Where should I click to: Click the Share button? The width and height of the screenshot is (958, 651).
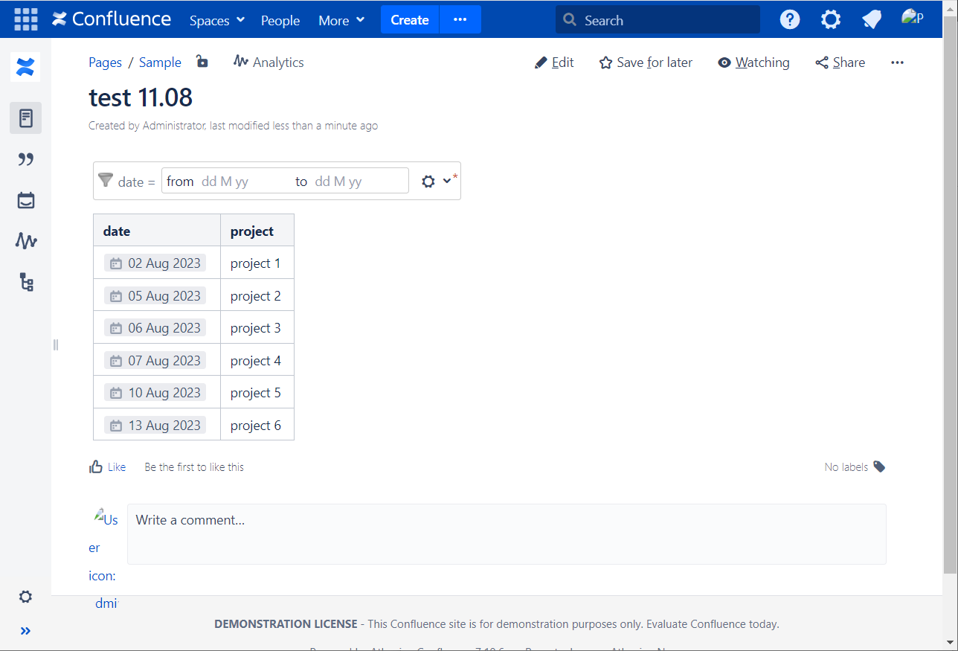point(840,62)
